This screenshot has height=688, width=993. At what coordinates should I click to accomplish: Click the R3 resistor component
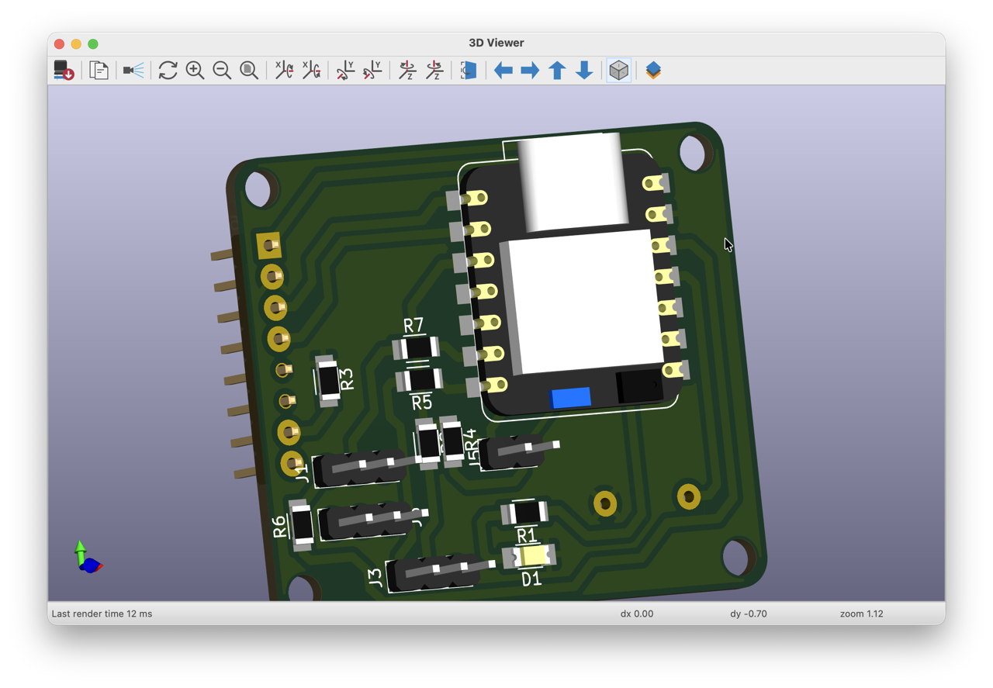(328, 381)
